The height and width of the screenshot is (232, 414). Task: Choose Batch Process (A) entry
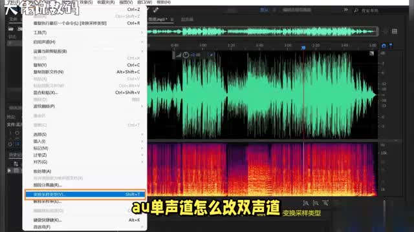[x=85, y=171]
